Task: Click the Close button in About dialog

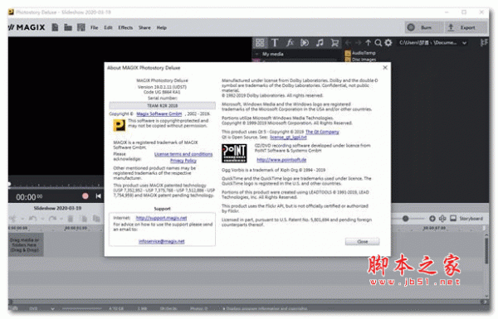Action: [363, 242]
